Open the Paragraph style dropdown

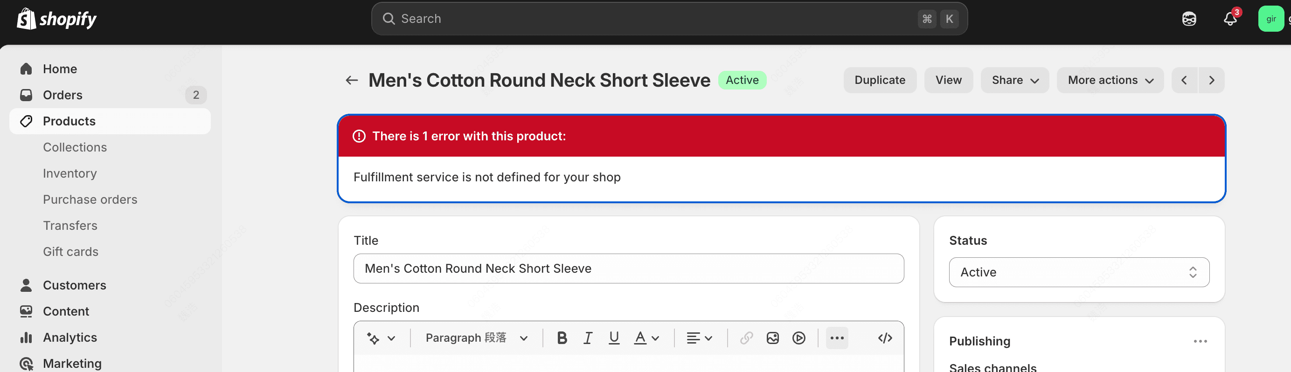pos(477,338)
